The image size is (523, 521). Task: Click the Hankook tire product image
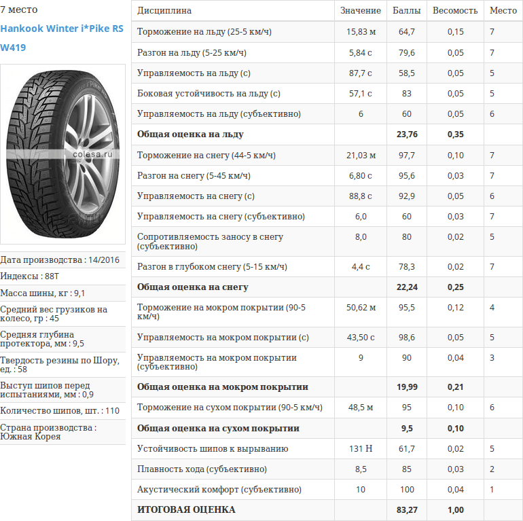coord(62,154)
